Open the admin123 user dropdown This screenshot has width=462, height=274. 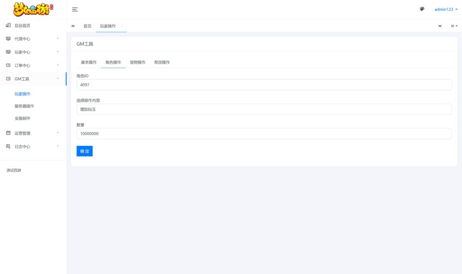(446, 9)
